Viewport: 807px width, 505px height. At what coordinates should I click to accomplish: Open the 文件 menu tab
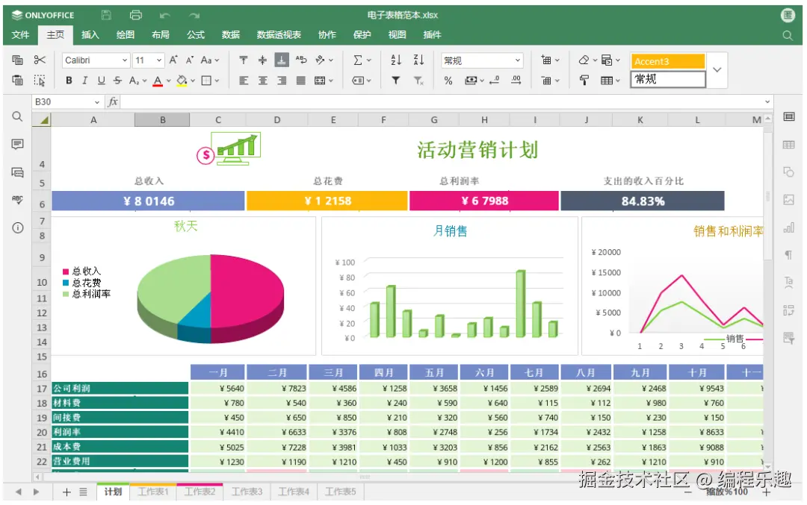pyautogui.click(x=21, y=34)
